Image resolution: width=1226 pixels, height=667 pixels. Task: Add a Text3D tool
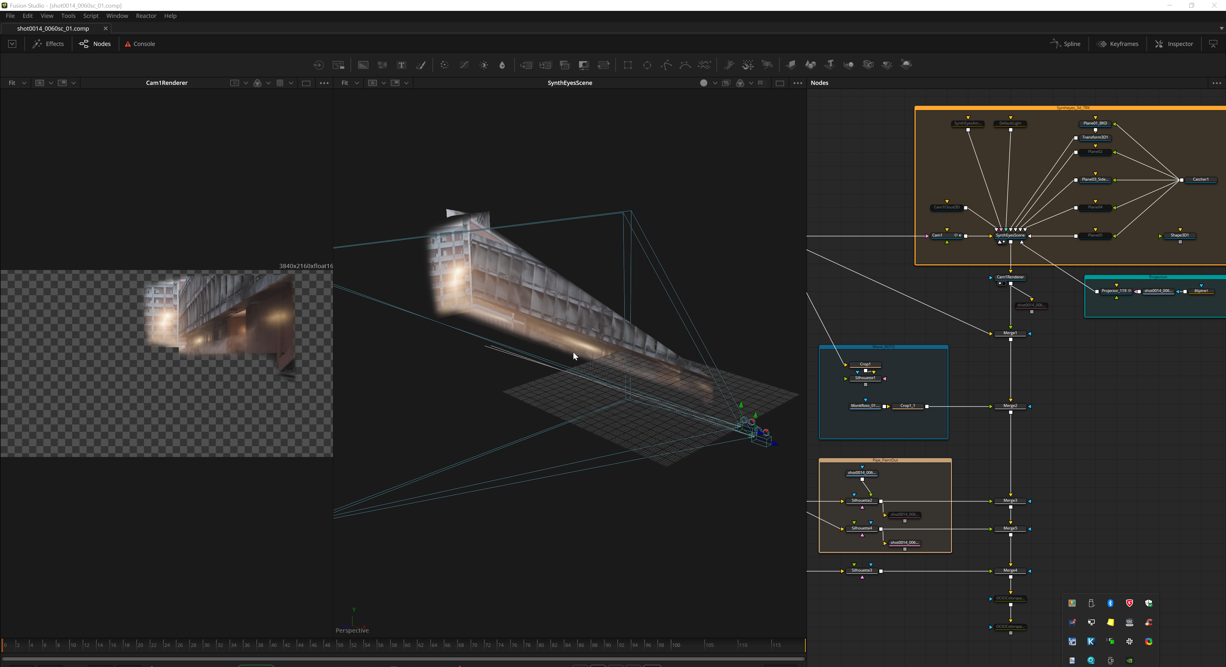point(829,64)
